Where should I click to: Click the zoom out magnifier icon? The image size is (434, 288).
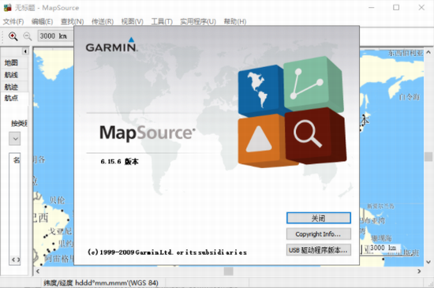tap(27, 36)
